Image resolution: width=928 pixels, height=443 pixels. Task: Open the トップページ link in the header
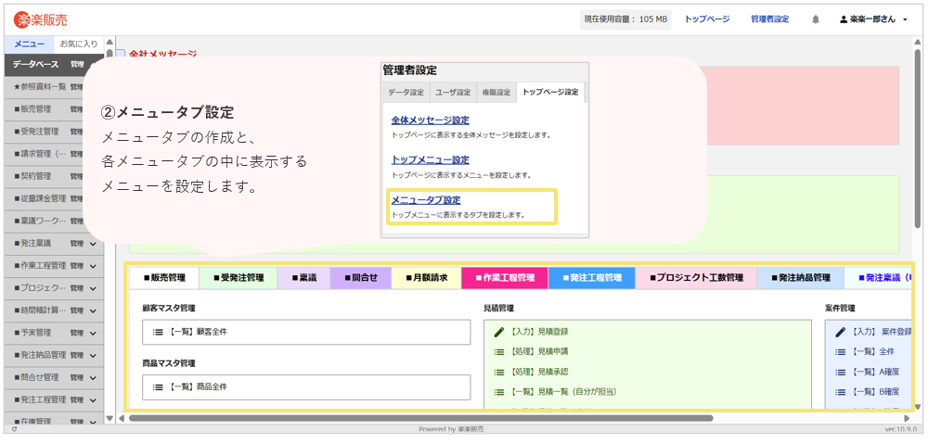(706, 19)
